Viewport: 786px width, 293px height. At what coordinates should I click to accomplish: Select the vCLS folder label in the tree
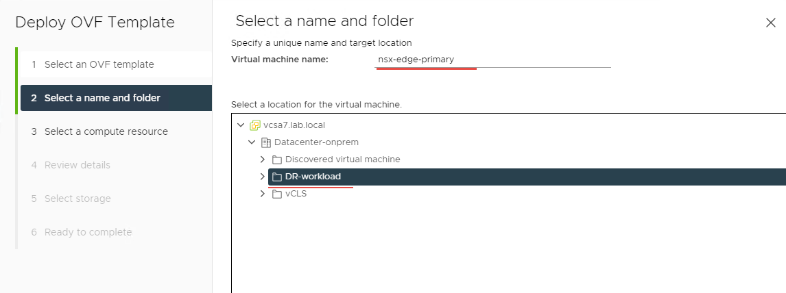pyautogui.click(x=296, y=194)
